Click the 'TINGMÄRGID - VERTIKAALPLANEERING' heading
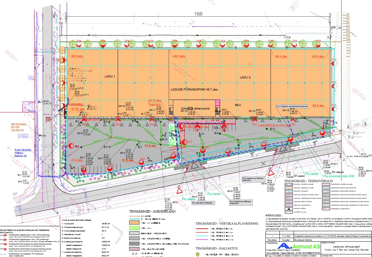The width and height of the screenshot is (372, 257). point(227,224)
